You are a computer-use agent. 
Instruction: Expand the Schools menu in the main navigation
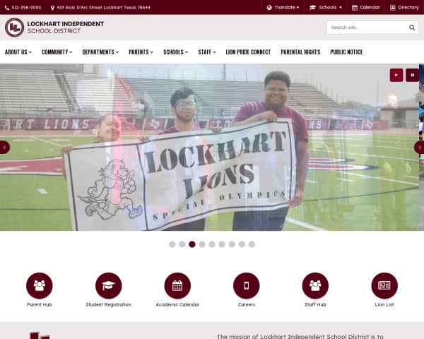coord(175,52)
